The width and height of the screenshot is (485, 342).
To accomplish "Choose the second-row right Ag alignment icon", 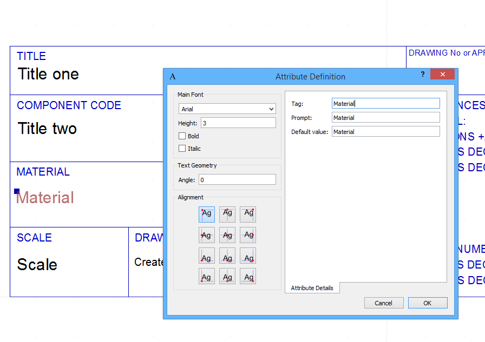I will pyautogui.click(x=247, y=234).
